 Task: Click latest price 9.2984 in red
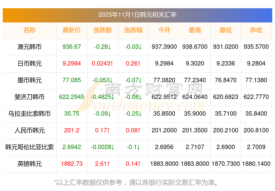click(72, 64)
